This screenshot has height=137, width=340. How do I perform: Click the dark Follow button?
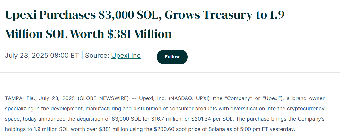coord(172,57)
